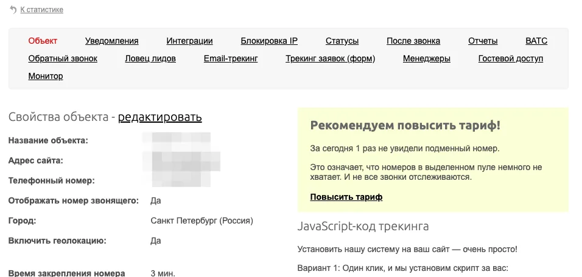Open the Гостевой доступ tab
The image size is (582, 277).
coord(510,58)
